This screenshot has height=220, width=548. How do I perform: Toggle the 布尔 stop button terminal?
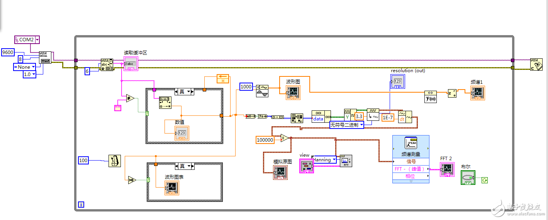coord(468,177)
